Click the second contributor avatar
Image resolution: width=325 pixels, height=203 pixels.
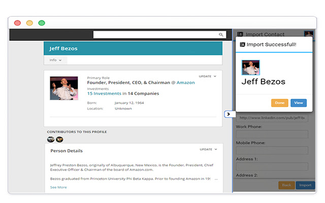pos(59,140)
